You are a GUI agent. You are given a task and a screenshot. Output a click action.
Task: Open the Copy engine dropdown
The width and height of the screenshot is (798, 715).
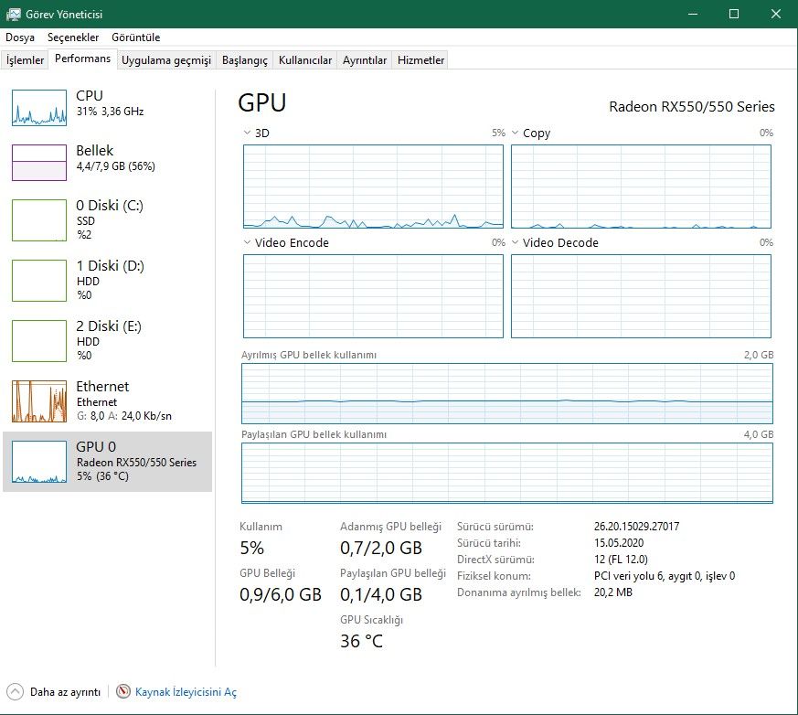tap(515, 133)
